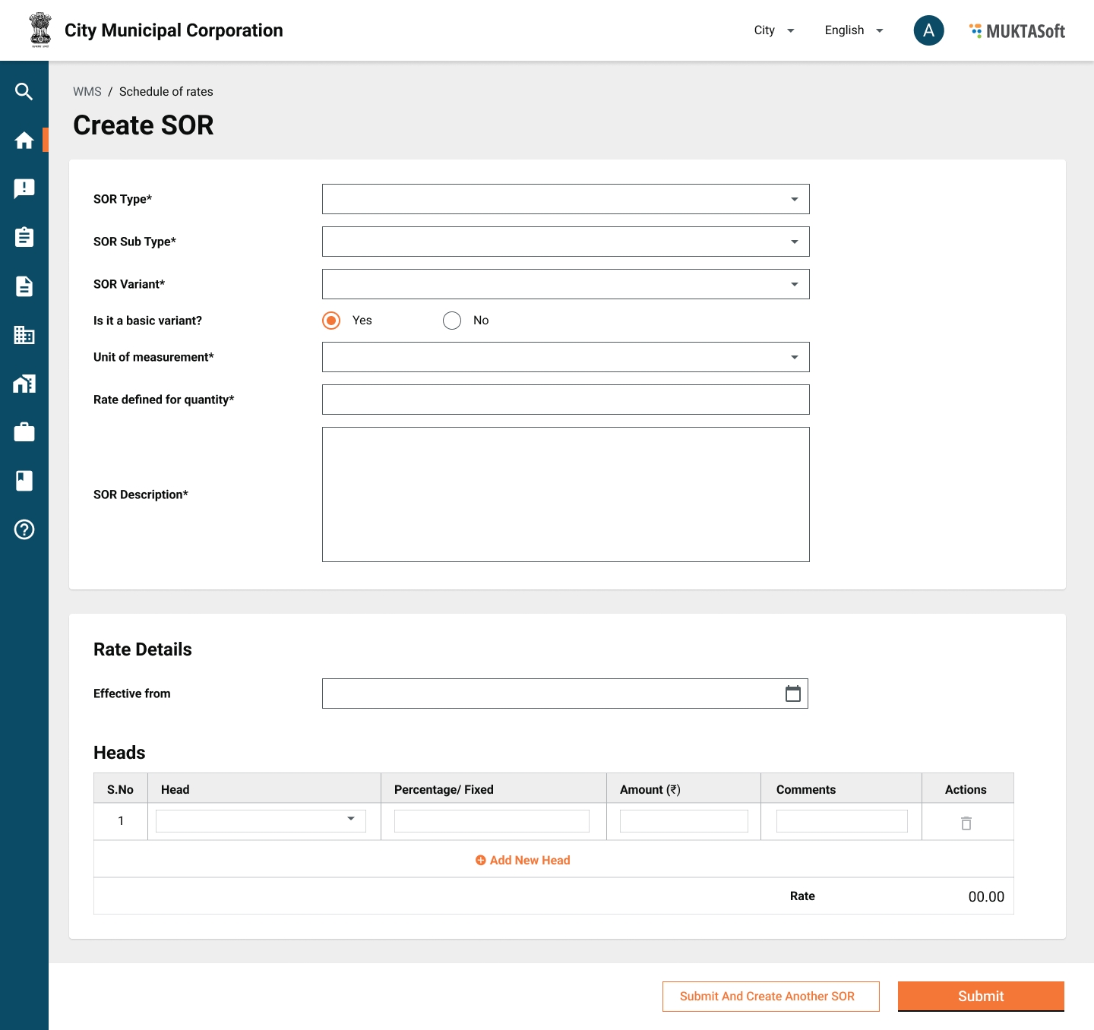The image size is (1094, 1030).
Task: Open the clipboard icon in sidebar
Action: (x=24, y=237)
